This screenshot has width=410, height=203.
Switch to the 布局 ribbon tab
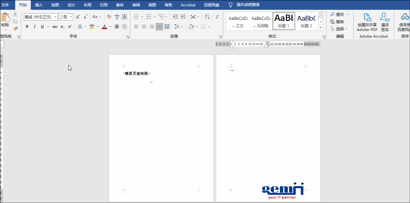[88, 5]
